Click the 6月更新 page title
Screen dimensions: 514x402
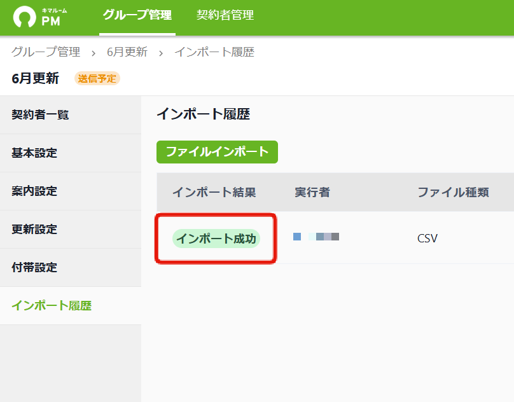tap(36, 79)
